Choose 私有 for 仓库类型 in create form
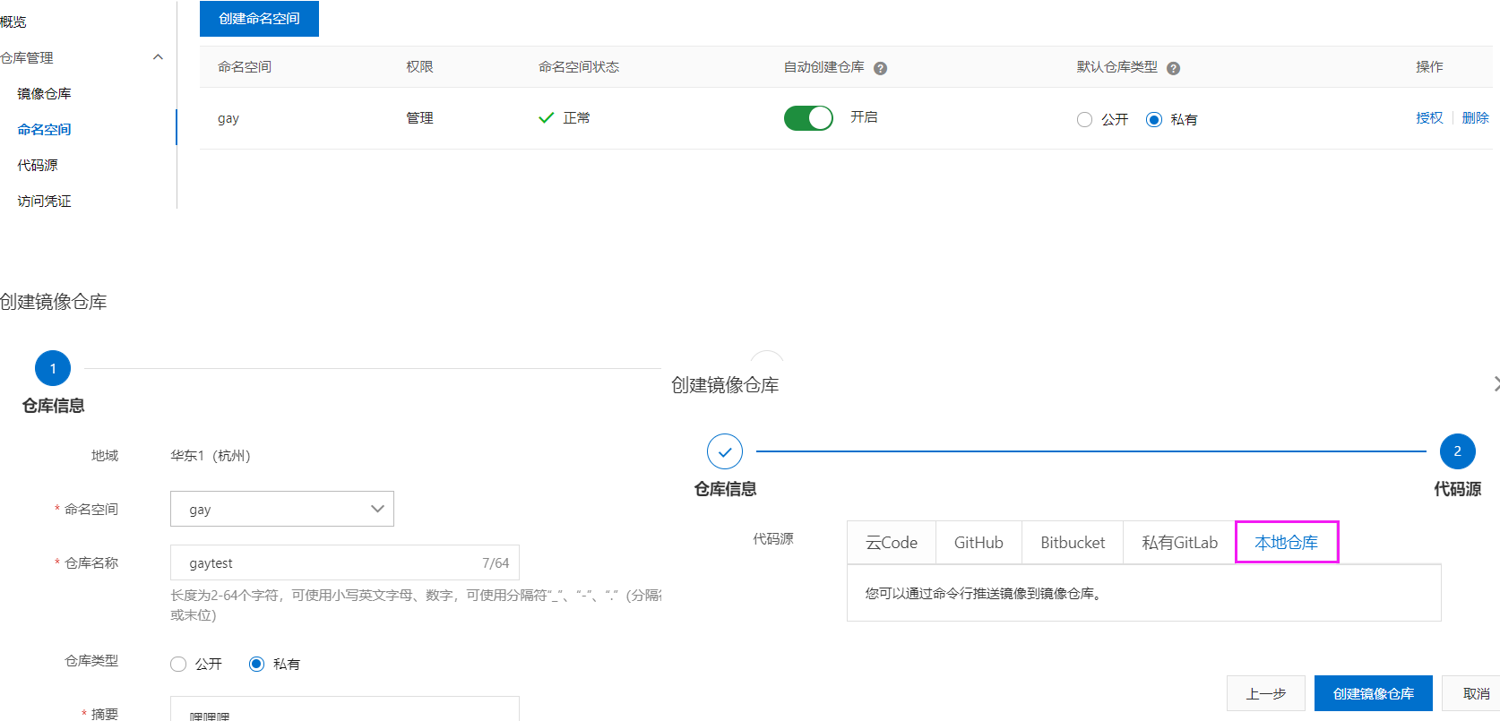This screenshot has width=1500, height=721. [256, 664]
